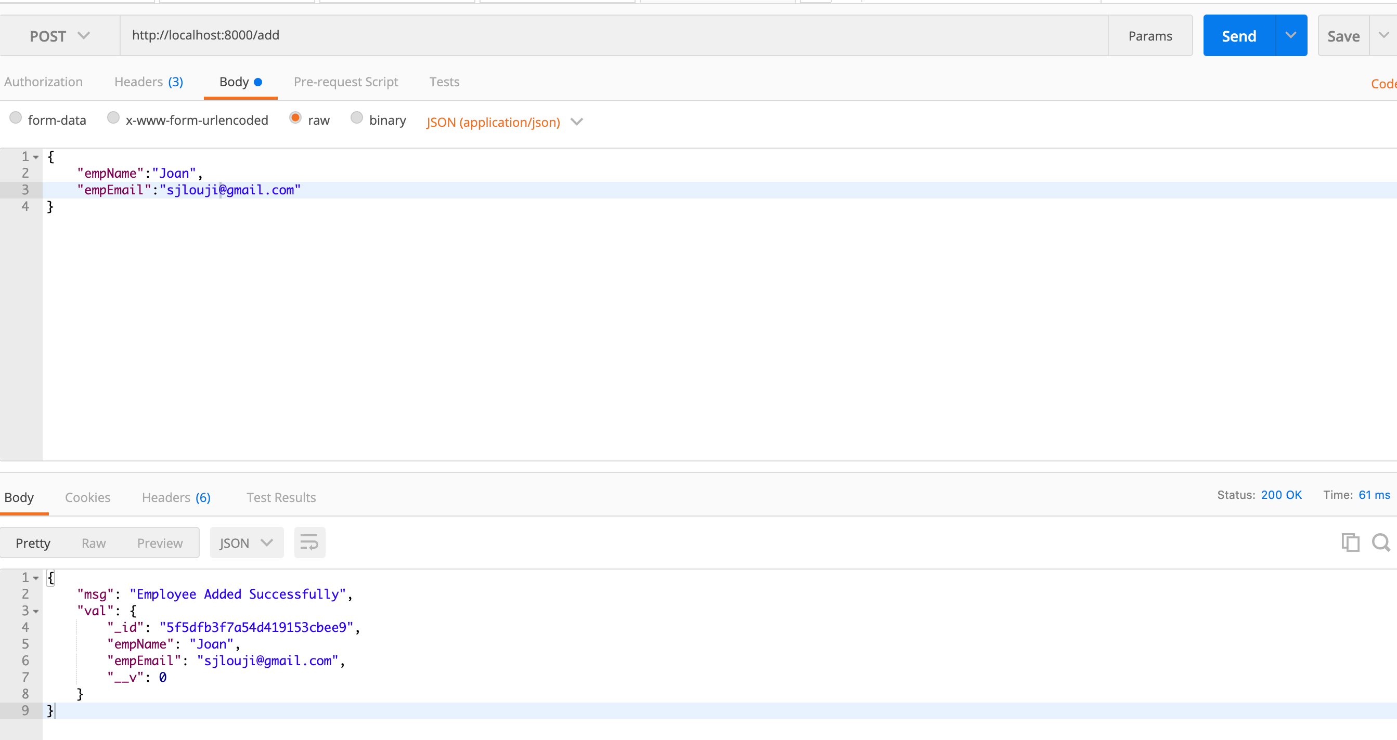Select the binary body type
The width and height of the screenshot is (1397, 740).
357,117
